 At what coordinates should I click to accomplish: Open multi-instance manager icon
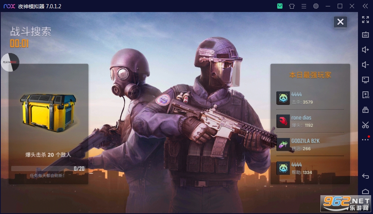click(x=365, y=110)
